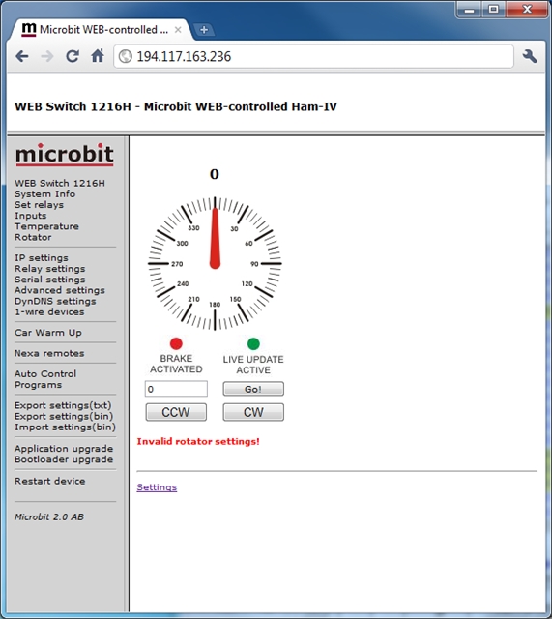Click the microbit logo in the sidebar
The image size is (552, 619).
coord(65,155)
